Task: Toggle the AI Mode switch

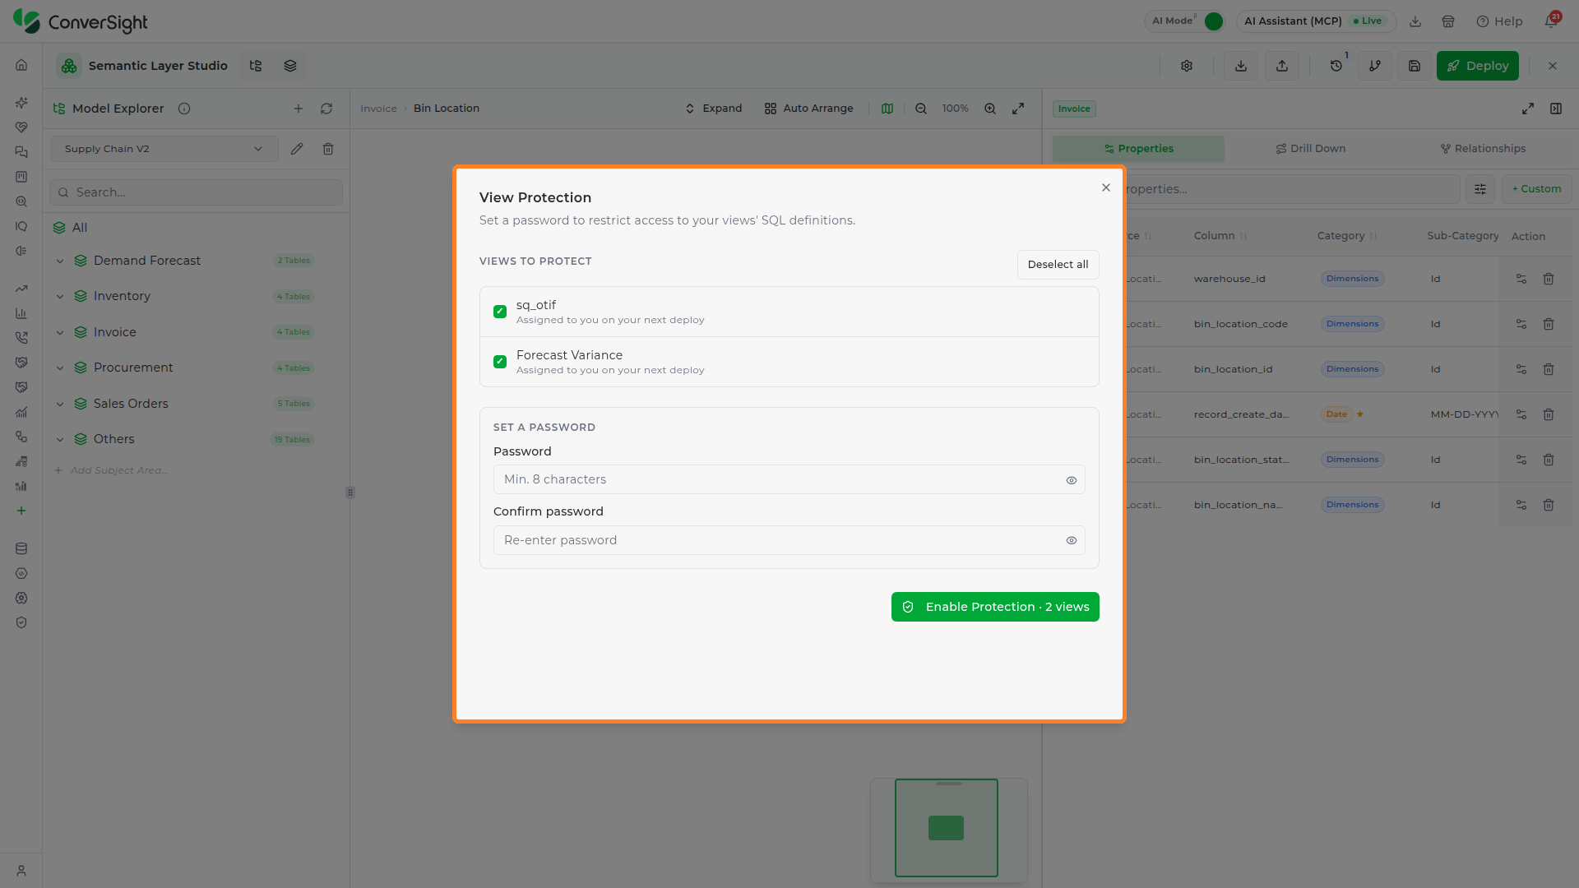Action: click(x=1213, y=21)
